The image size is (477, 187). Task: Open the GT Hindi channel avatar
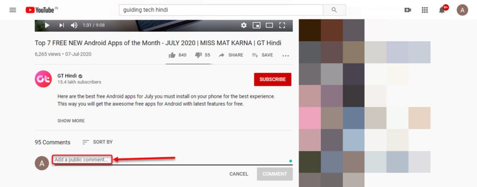click(x=43, y=79)
